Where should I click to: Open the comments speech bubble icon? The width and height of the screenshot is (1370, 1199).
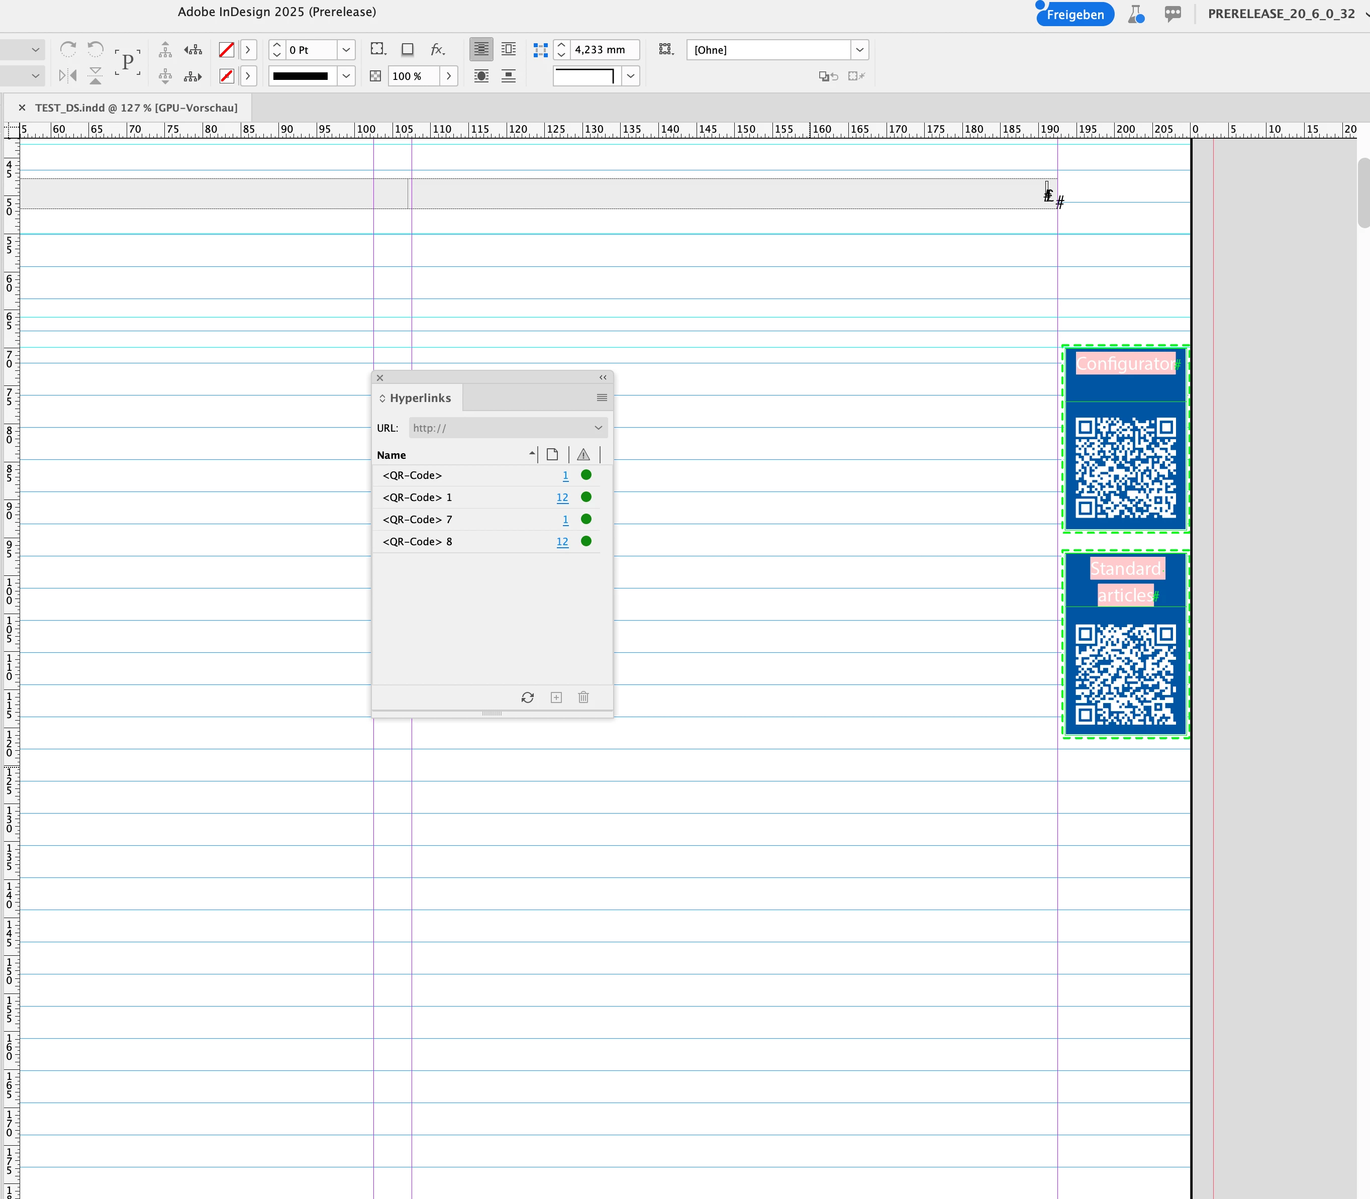[1172, 14]
